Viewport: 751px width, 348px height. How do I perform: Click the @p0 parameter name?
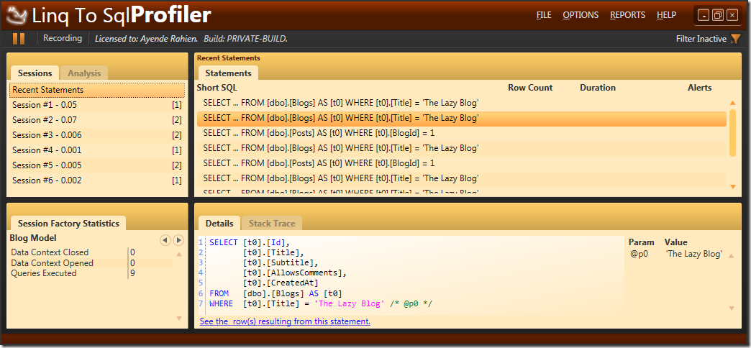point(639,255)
